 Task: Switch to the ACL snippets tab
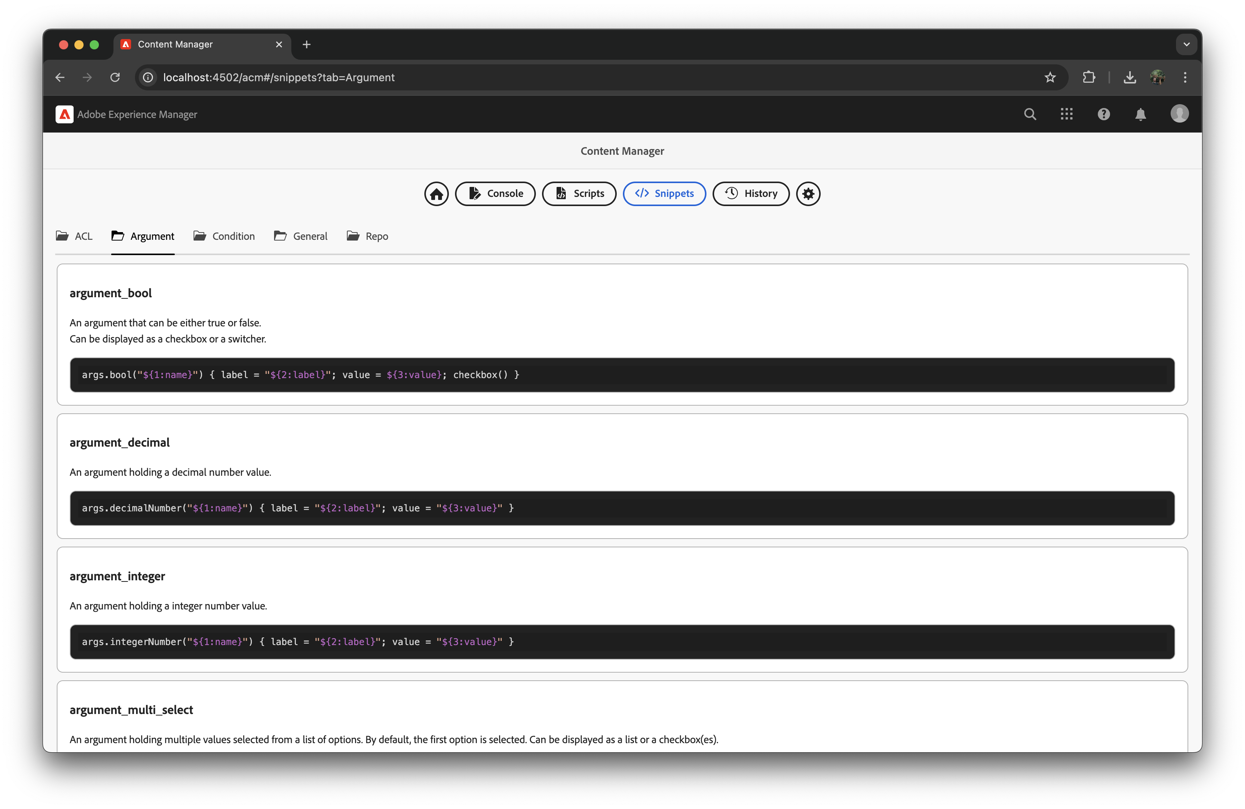(74, 236)
